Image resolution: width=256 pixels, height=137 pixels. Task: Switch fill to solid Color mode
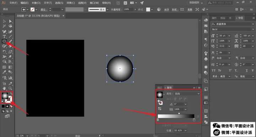(x=3, y=106)
